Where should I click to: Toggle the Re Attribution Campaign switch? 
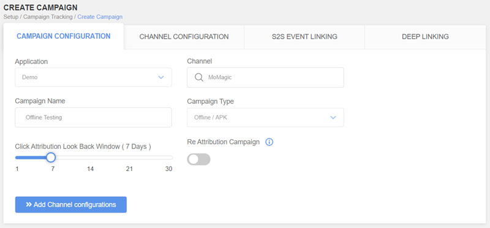[198, 159]
